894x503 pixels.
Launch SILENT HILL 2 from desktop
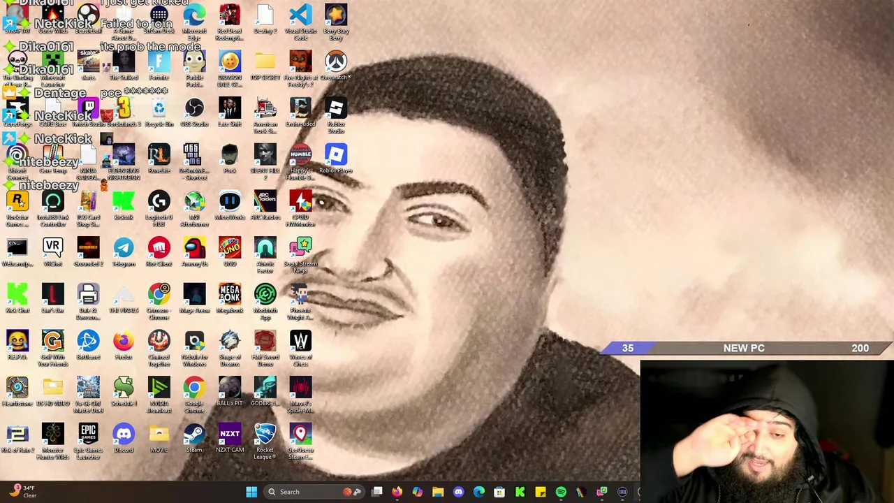(x=265, y=162)
